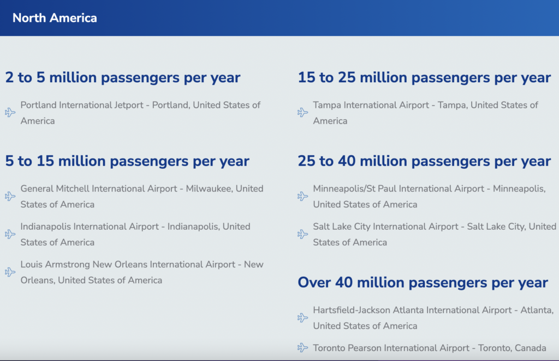
Task: Select Minneapolis/St Paul International Airport listing
Action: [x=429, y=197]
